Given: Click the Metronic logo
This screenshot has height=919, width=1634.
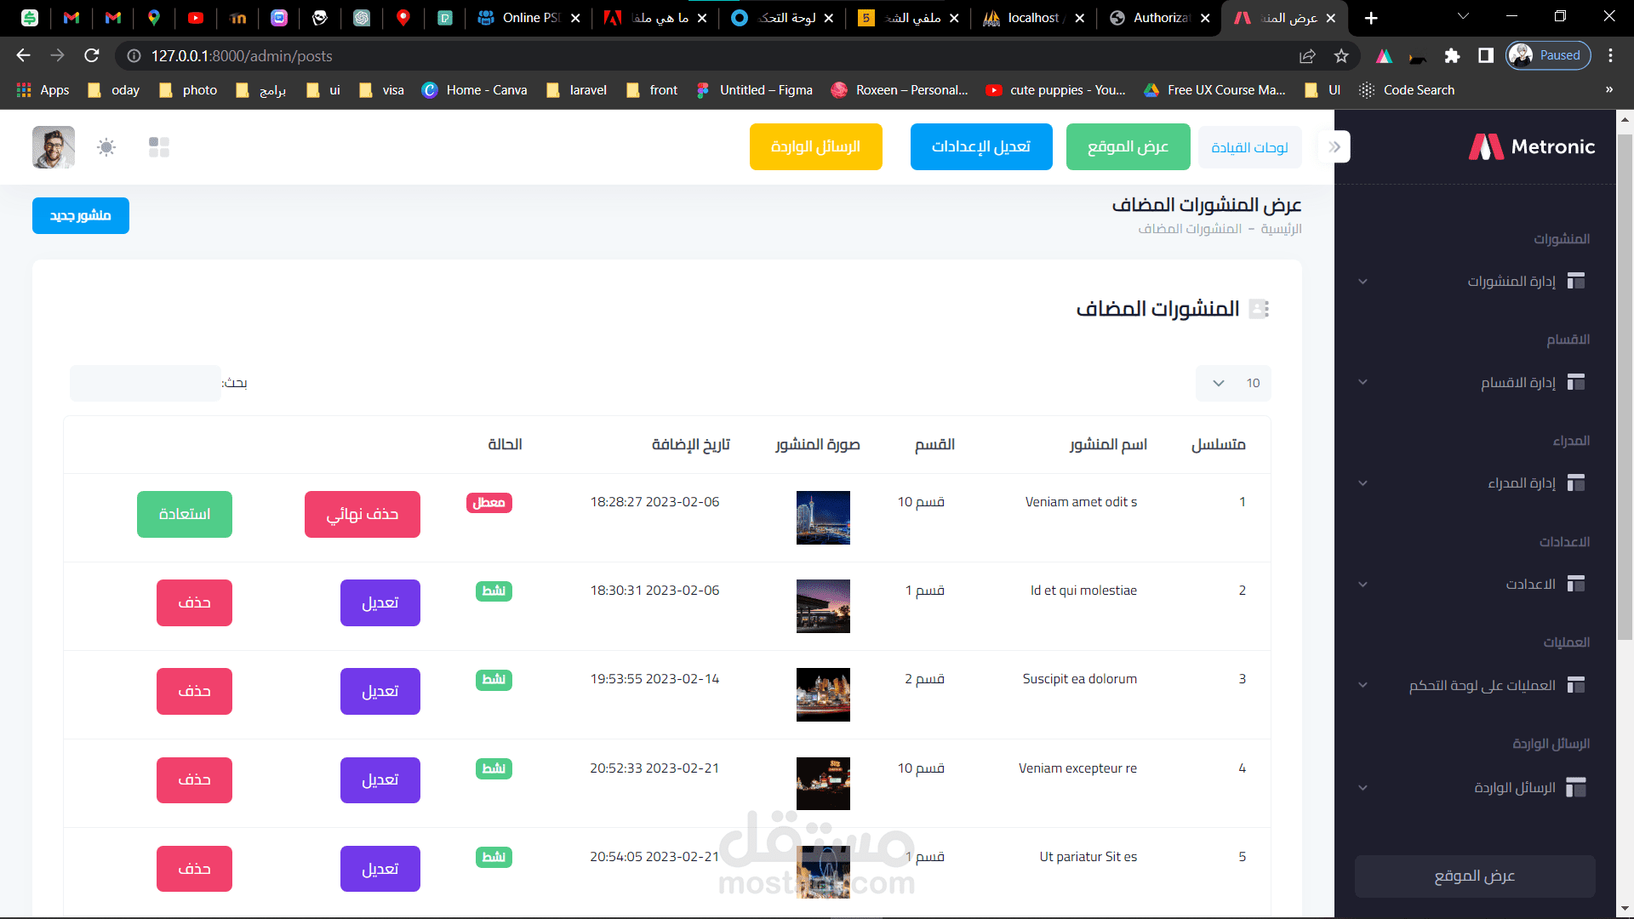Looking at the screenshot, I should pyautogui.click(x=1532, y=147).
